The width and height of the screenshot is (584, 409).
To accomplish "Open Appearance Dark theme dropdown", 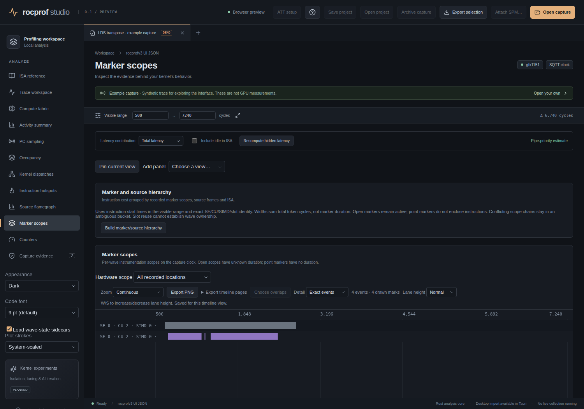I will pyautogui.click(x=42, y=286).
